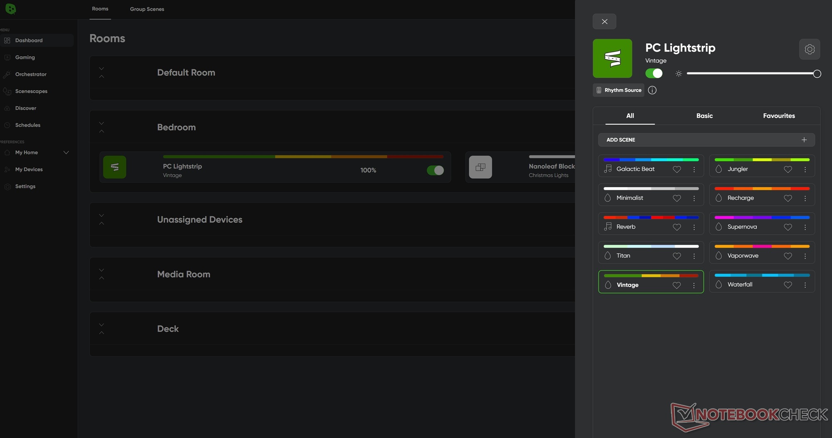
Task: Favourite the Reverb scene
Action: click(x=677, y=227)
